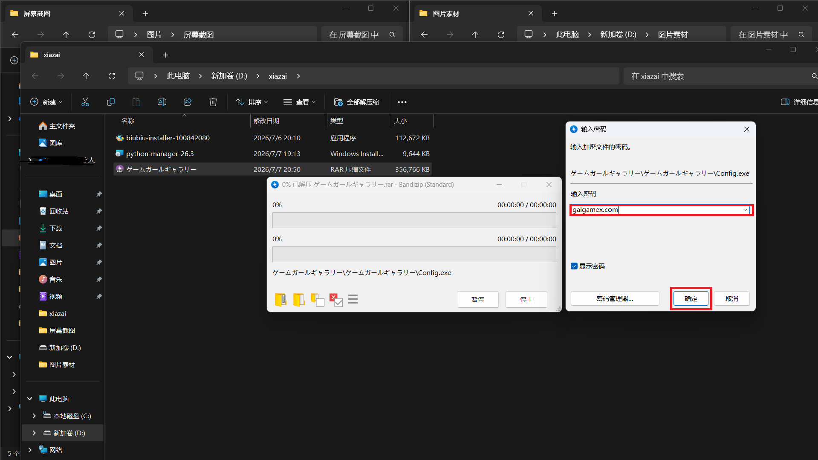Click the Share icon in xiazai toolbar
The width and height of the screenshot is (818, 460).
[188, 102]
